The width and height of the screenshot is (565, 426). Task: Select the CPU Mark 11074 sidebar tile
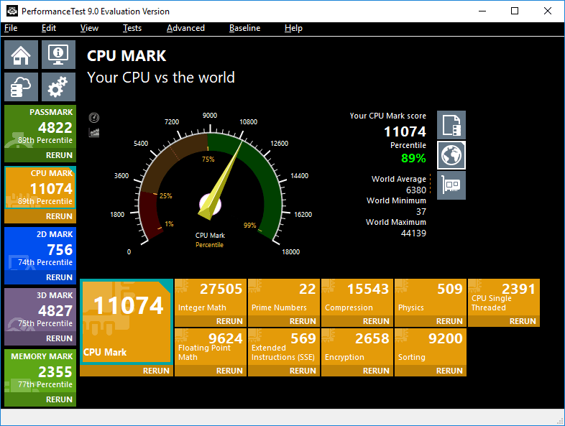click(40, 187)
